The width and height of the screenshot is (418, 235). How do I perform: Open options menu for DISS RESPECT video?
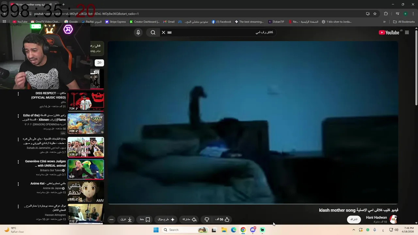click(18, 94)
